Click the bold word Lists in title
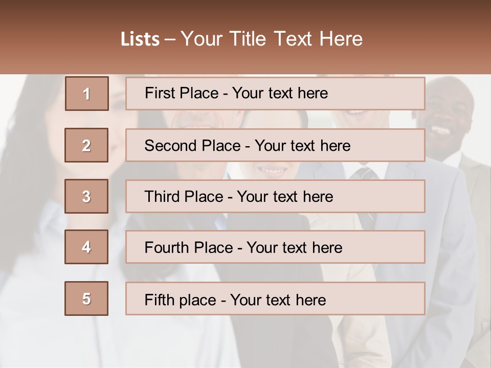The height and width of the screenshot is (368, 491). click(x=140, y=39)
